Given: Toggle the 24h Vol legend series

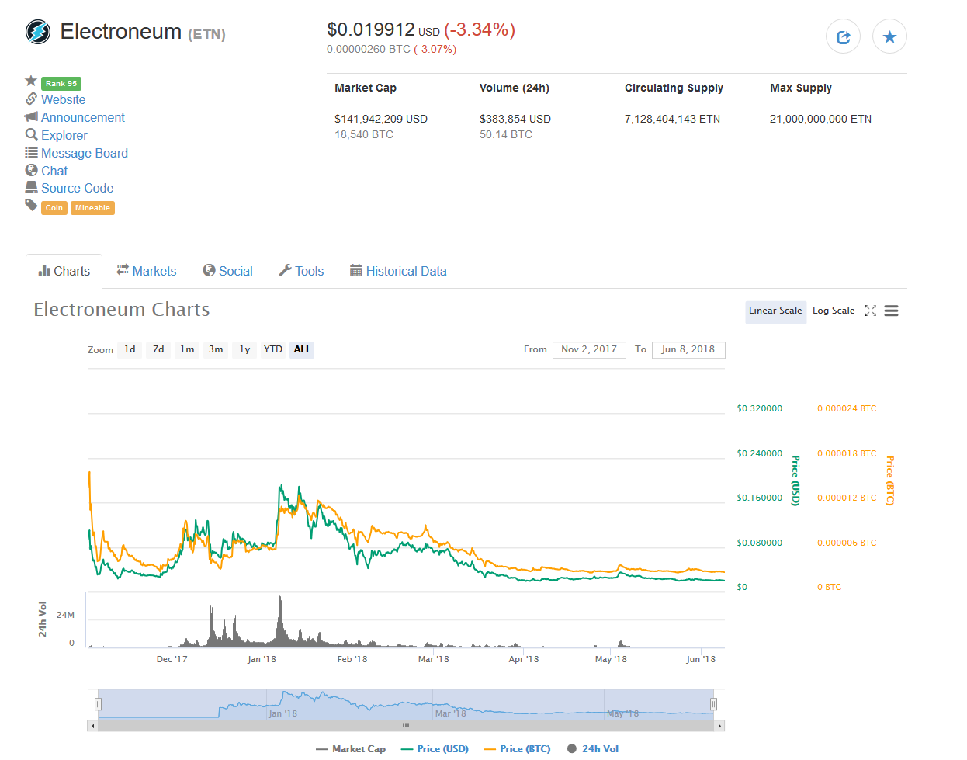Looking at the screenshot, I should (593, 749).
